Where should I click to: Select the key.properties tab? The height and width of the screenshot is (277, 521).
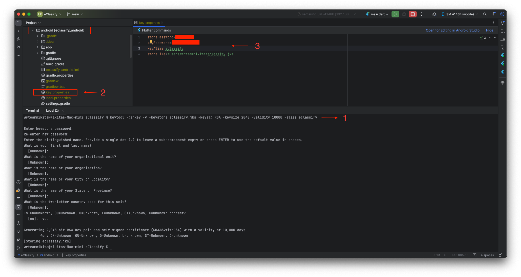[x=148, y=22]
